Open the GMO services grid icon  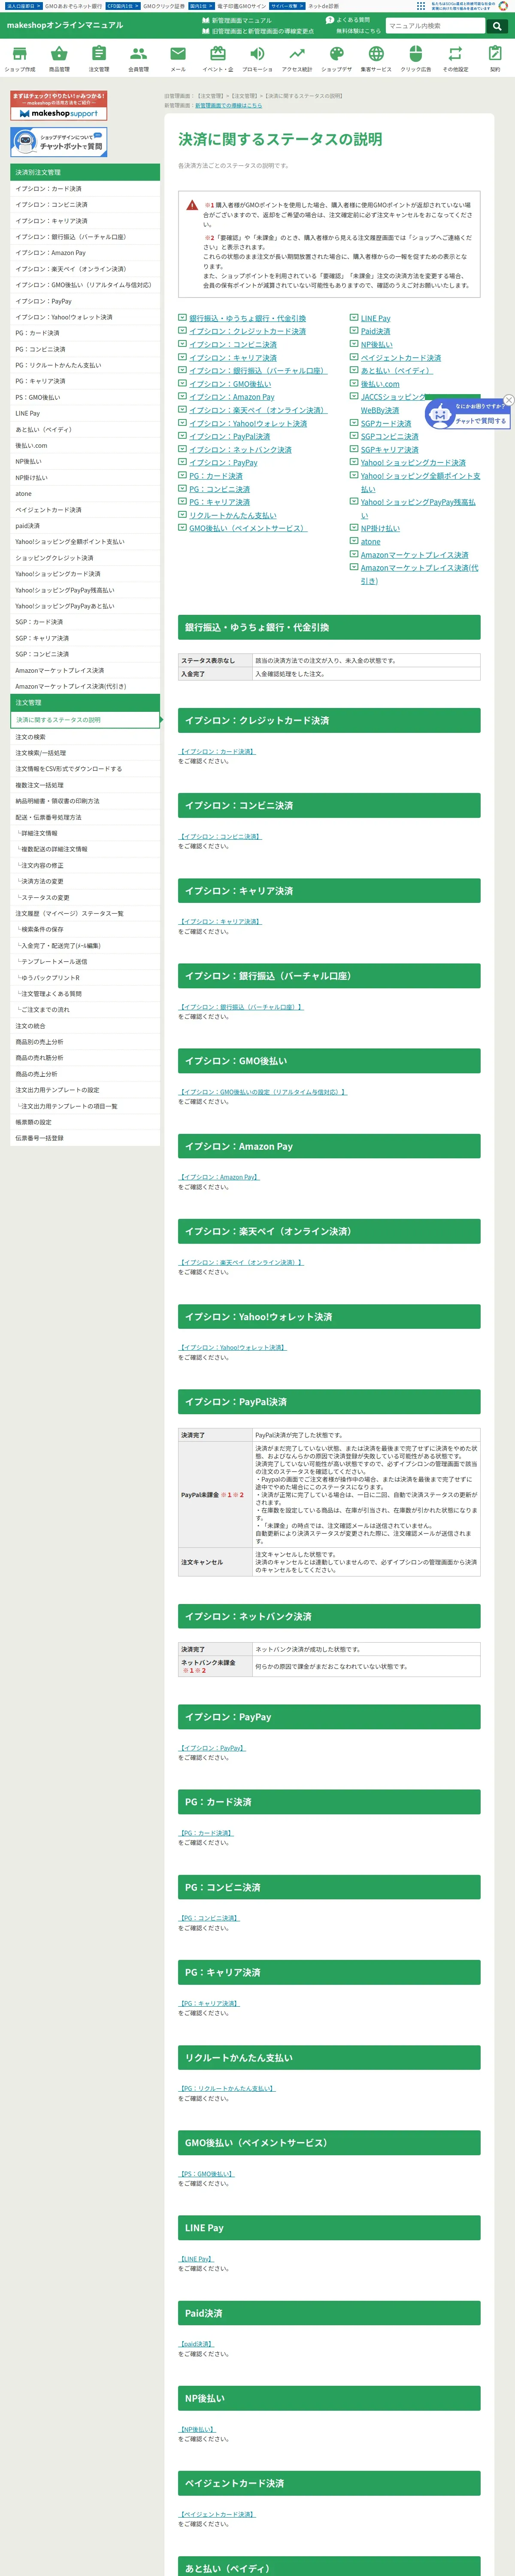coord(420,6)
